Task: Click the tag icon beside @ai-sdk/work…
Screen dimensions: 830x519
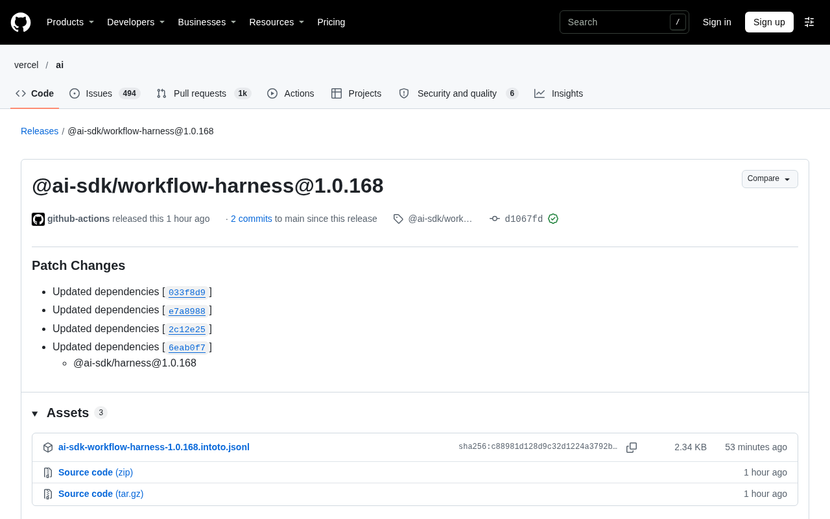Action: (x=398, y=219)
